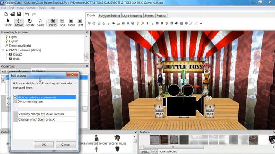275x154 pixels.
Task: Click the diagonal line path icon
Action: pyautogui.click(x=191, y=23)
